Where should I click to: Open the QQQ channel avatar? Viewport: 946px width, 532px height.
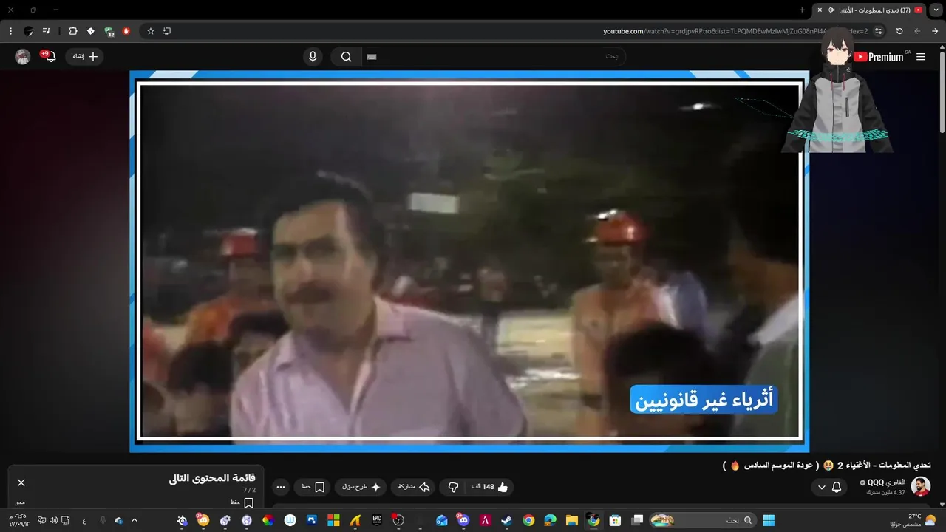tap(920, 486)
